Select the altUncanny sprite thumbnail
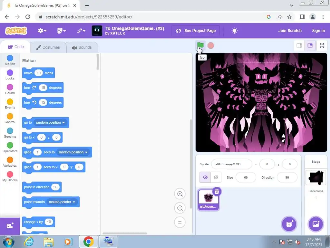 coord(208,200)
